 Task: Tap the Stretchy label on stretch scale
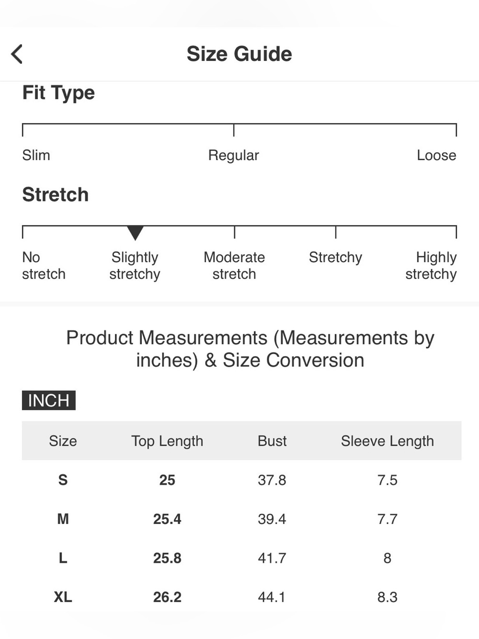pyautogui.click(x=335, y=257)
